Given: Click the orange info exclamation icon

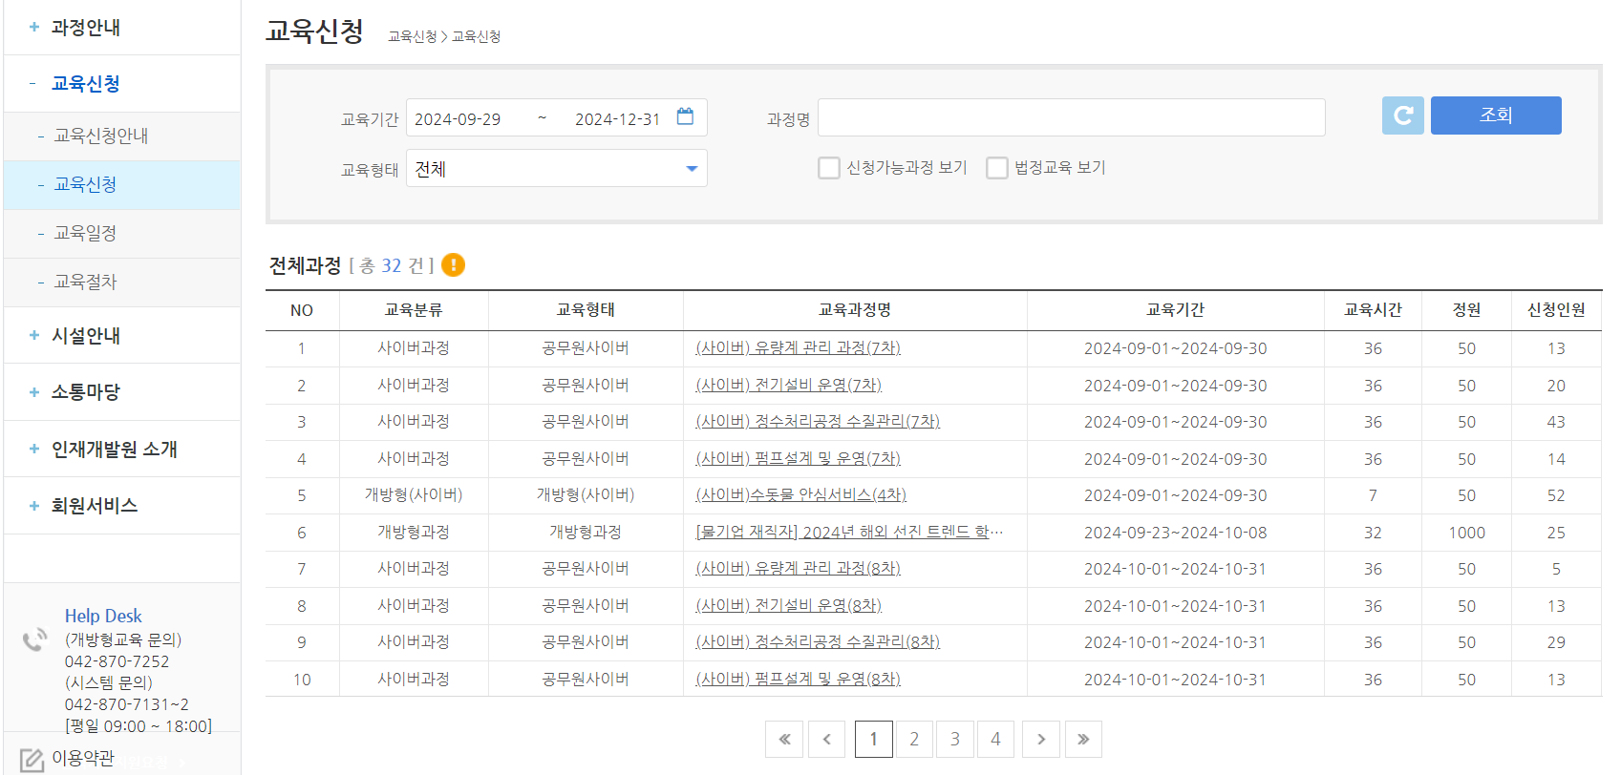Looking at the screenshot, I should [x=453, y=264].
